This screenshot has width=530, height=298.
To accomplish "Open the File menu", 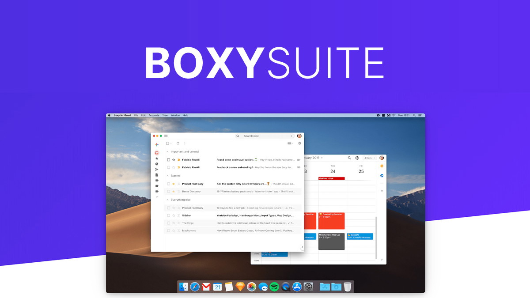I will pyautogui.click(x=136, y=115).
